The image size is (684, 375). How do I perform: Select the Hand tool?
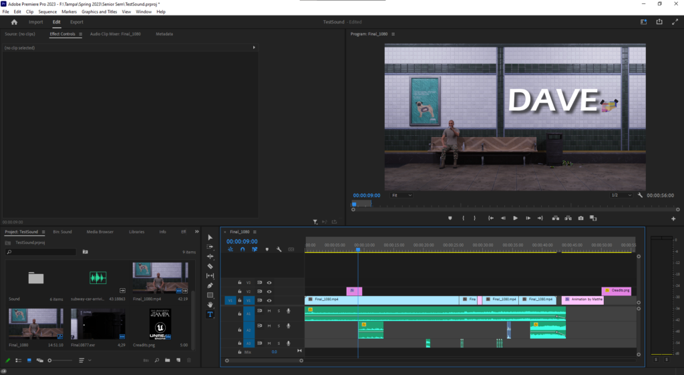(x=210, y=305)
